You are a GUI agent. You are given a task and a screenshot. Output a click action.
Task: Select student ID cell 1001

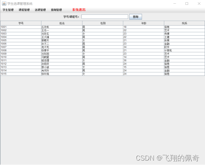tap(21, 27)
